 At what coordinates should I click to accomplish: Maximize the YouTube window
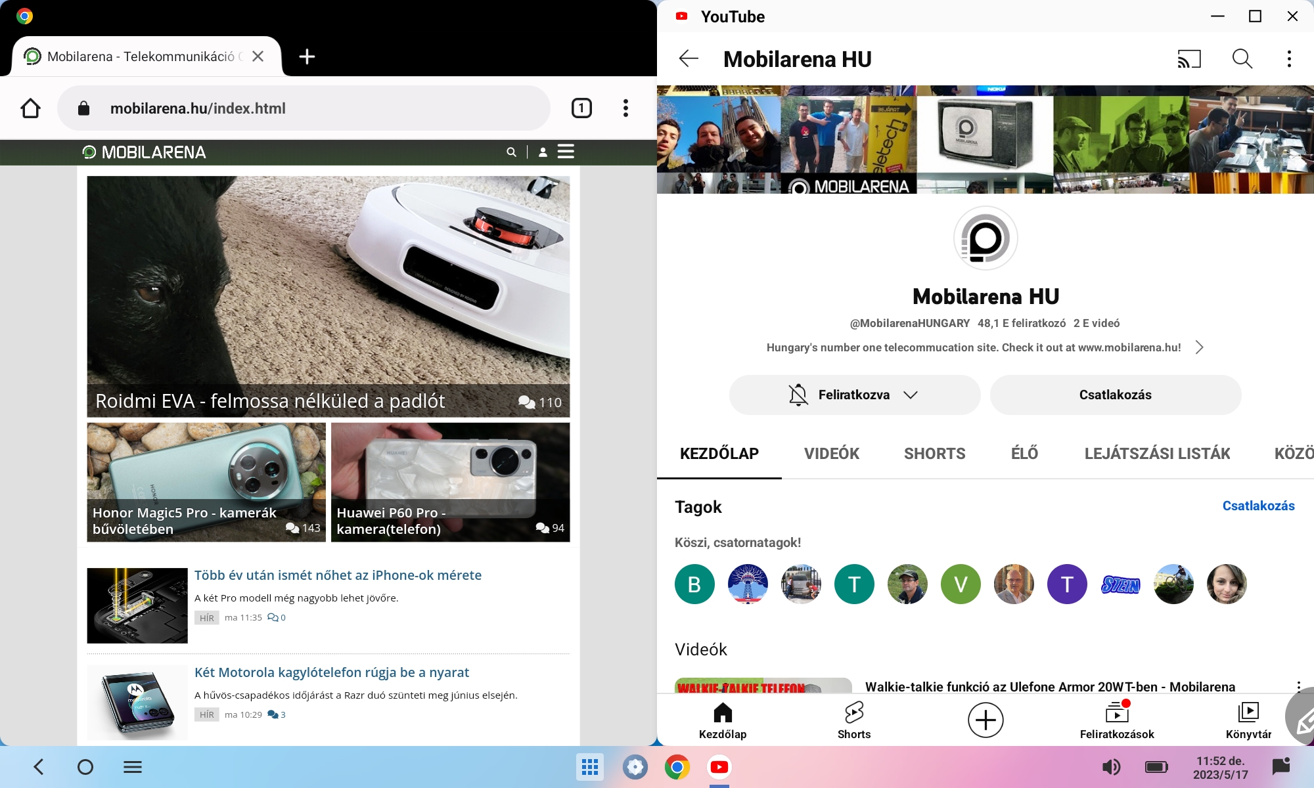coord(1255,16)
